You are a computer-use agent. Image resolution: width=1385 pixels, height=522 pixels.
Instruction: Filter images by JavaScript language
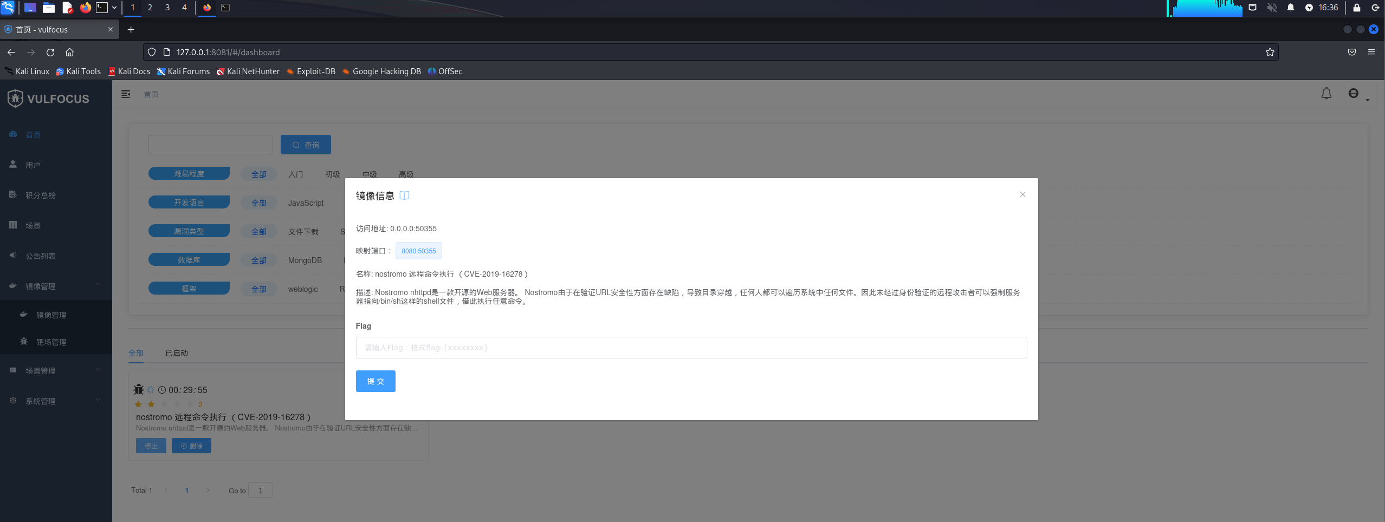(x=305, y=203)
